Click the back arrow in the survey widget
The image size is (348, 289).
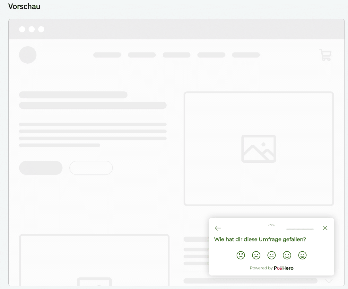(x=218, y=228)
